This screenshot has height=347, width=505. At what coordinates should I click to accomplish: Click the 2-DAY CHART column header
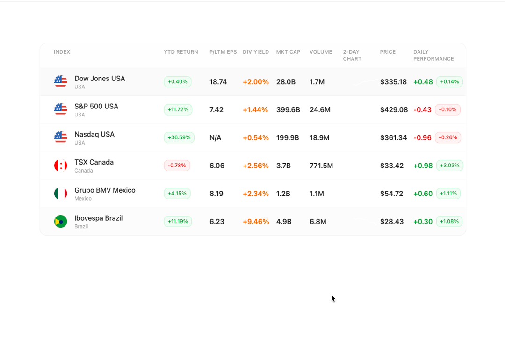(352, 55)
